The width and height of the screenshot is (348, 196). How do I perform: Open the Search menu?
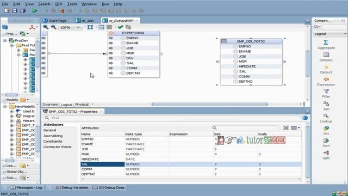click(x=44, y=4)
